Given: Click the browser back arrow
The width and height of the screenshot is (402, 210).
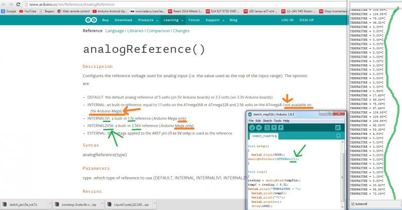Looking at the screenshot, I should click(4, 4).
